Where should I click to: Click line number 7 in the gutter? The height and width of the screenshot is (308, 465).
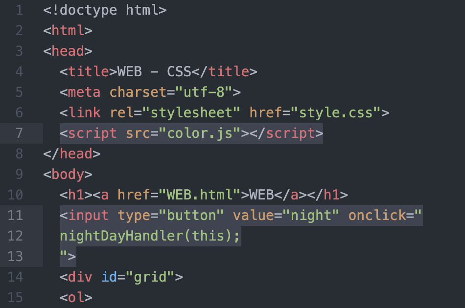click(x=19, y=133)
